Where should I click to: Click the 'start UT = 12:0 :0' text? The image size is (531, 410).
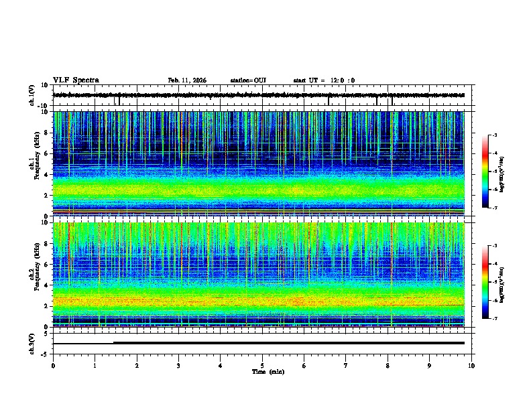pos(324,80)
